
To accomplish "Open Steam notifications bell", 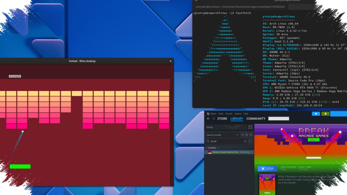I will click(x=325, y=114).
